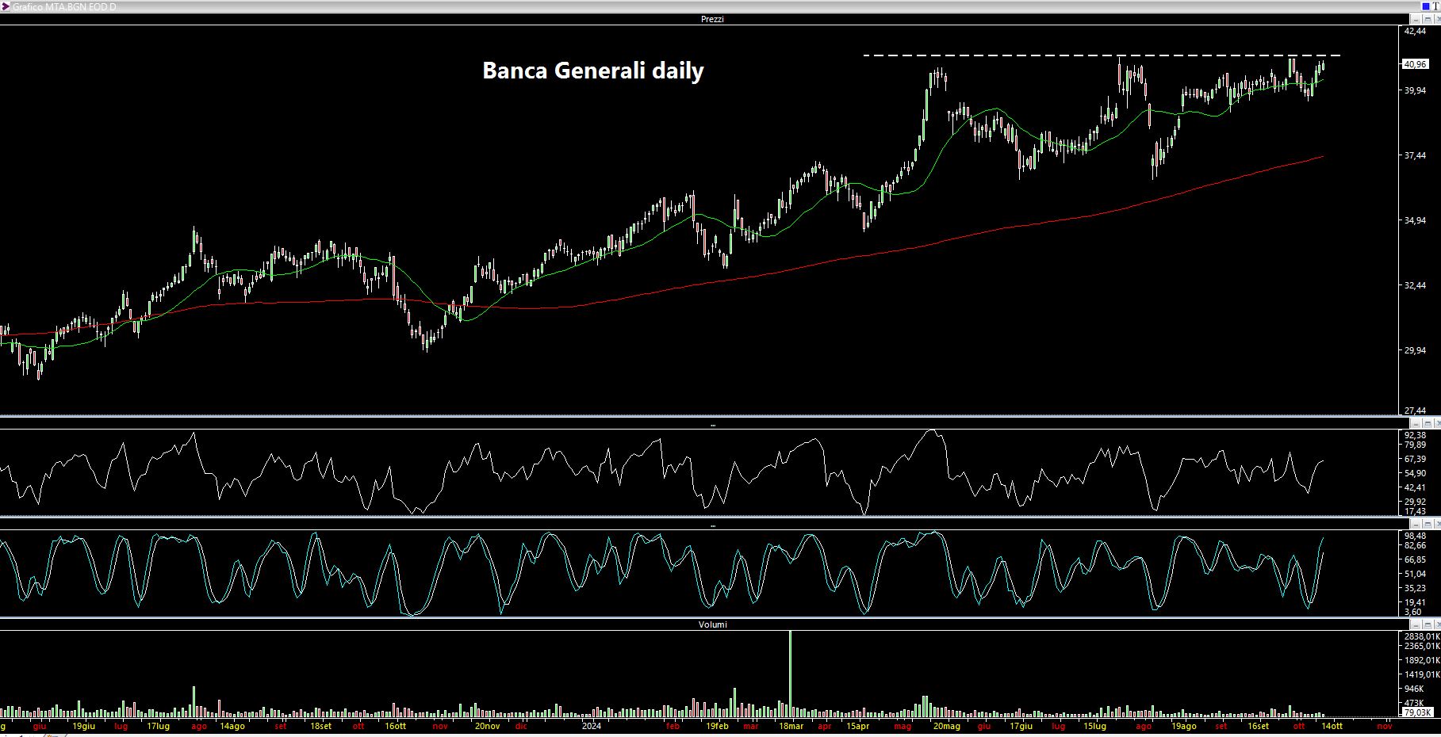
Task: Click the Prezzi panel title
Action: 712,19
